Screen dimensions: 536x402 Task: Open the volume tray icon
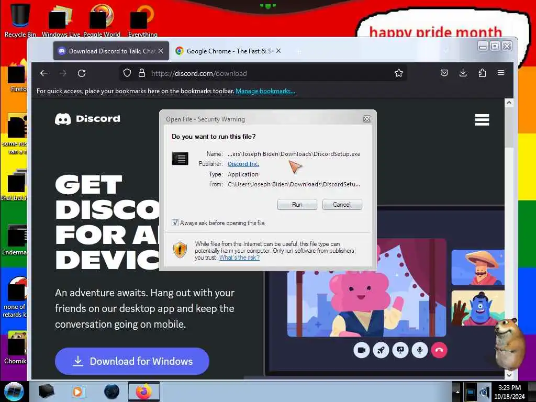pos(484,392)
